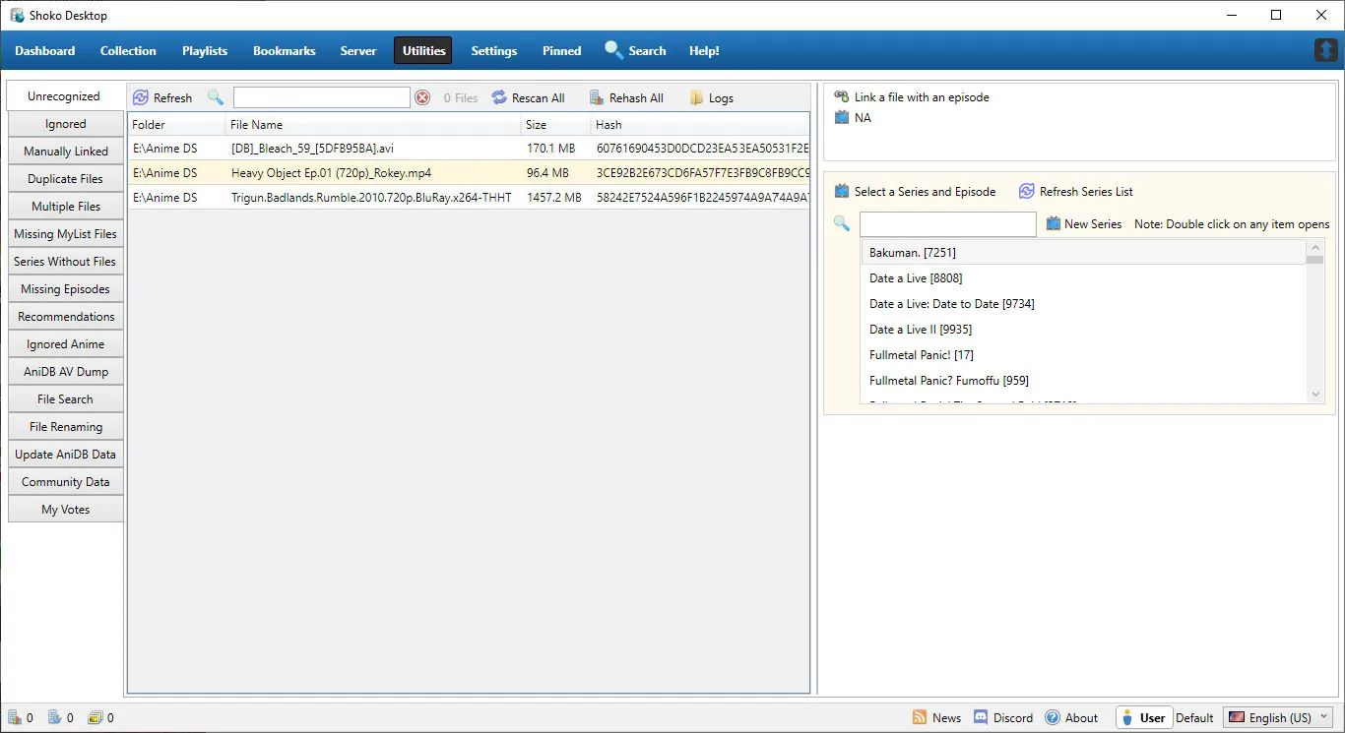Open the Help! menu
Screen dimensions: 1345x733
pyautogui.click(x=704, y=50)
